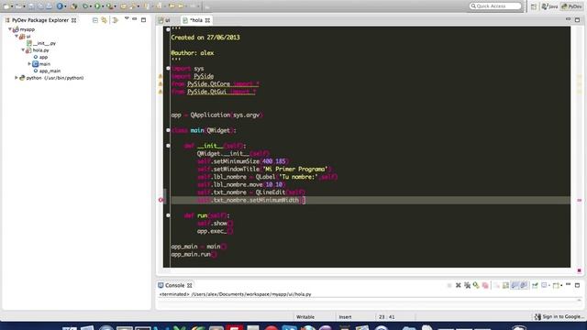Click the Open Console icon

(556, 285)
